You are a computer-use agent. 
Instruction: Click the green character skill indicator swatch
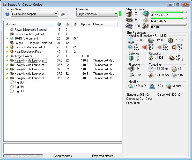pyautogui.click(x=120, y=14)
